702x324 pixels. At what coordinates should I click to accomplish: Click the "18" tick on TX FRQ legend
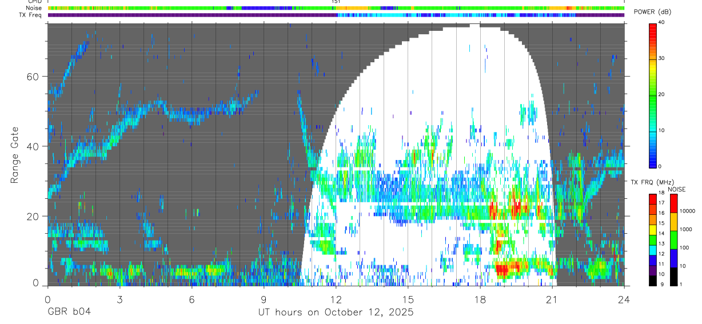(661, 194)
